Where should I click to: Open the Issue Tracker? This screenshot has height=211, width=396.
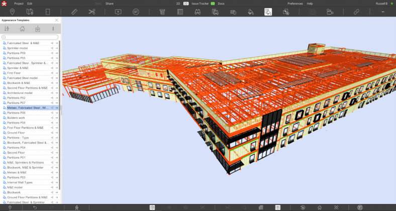[201, 4]
